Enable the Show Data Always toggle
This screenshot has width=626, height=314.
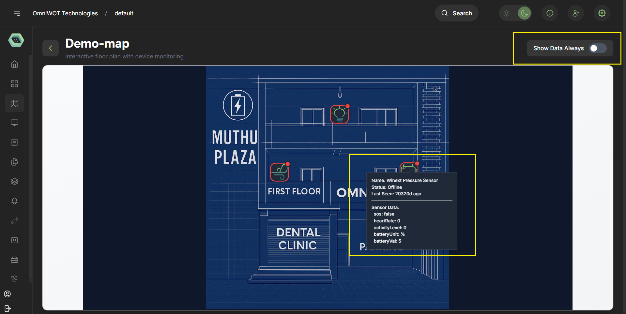598,48
